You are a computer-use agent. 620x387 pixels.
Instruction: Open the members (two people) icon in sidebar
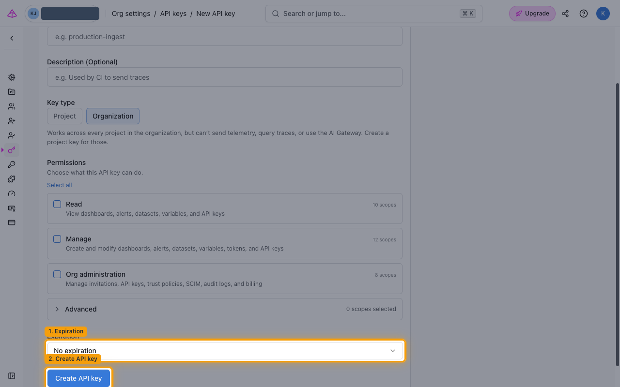pos(12,106)
